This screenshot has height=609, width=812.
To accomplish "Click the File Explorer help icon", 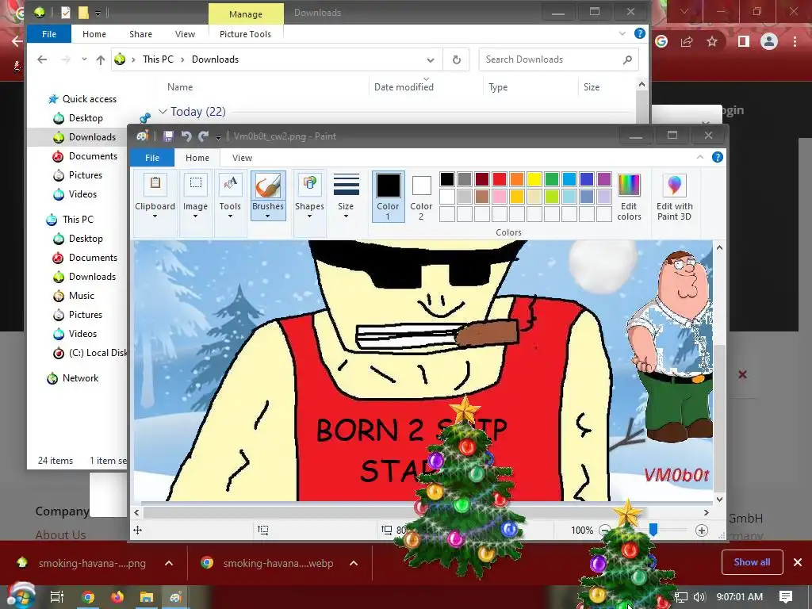I will point(640,33).
